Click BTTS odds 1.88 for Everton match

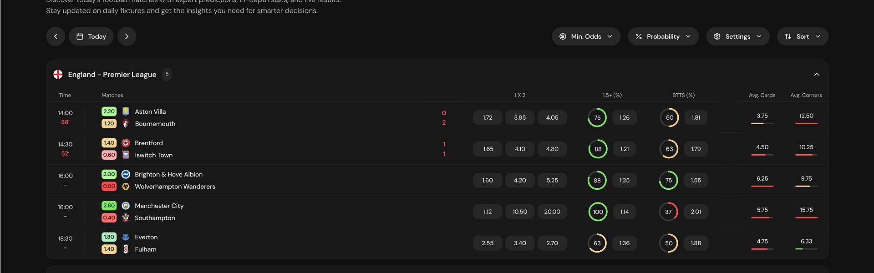point(696,243)
